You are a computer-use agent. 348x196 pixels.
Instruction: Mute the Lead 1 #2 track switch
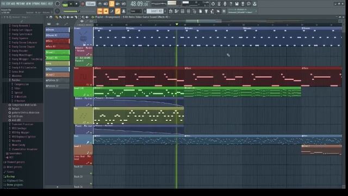(91, 95)
